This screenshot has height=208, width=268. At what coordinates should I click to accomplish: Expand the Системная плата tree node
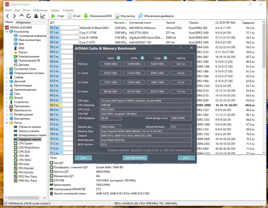[7, 69]
